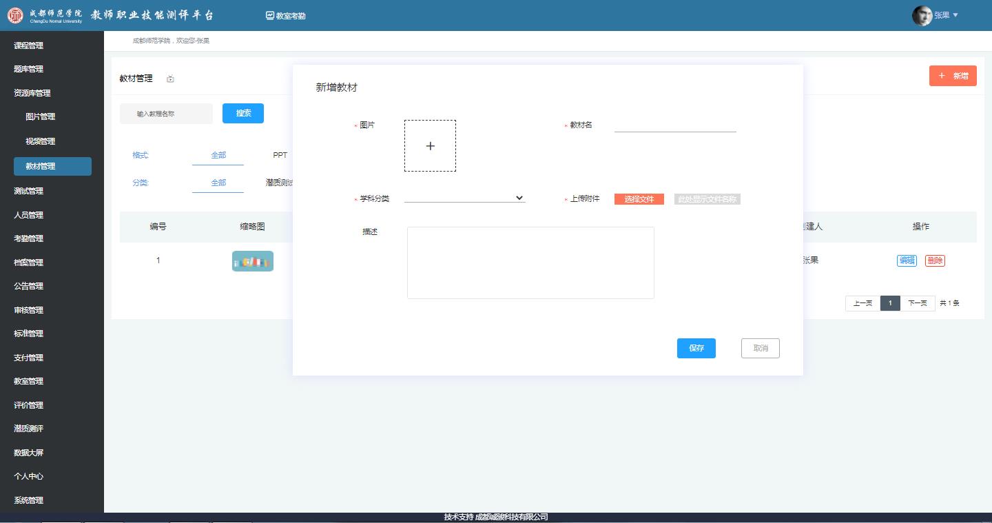This screenshot has width=992, height=523.
Task: Click the 技术支持 footer text
Action: [496, 517]
